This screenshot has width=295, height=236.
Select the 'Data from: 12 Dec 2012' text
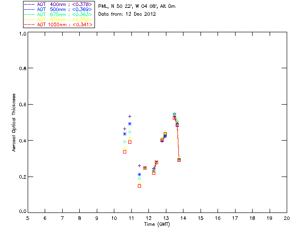(x=127, y=14)
